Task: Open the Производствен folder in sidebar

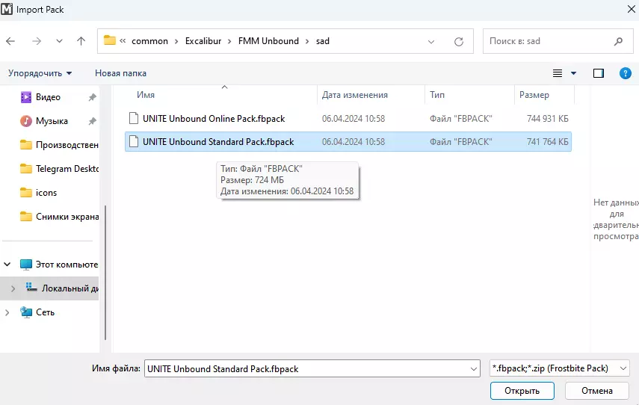Action: click(x=59, y=145)
